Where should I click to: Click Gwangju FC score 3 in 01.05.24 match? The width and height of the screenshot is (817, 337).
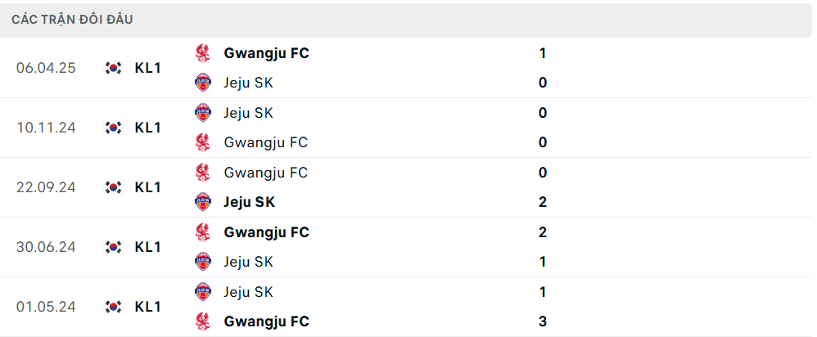[x=543, y=321]
